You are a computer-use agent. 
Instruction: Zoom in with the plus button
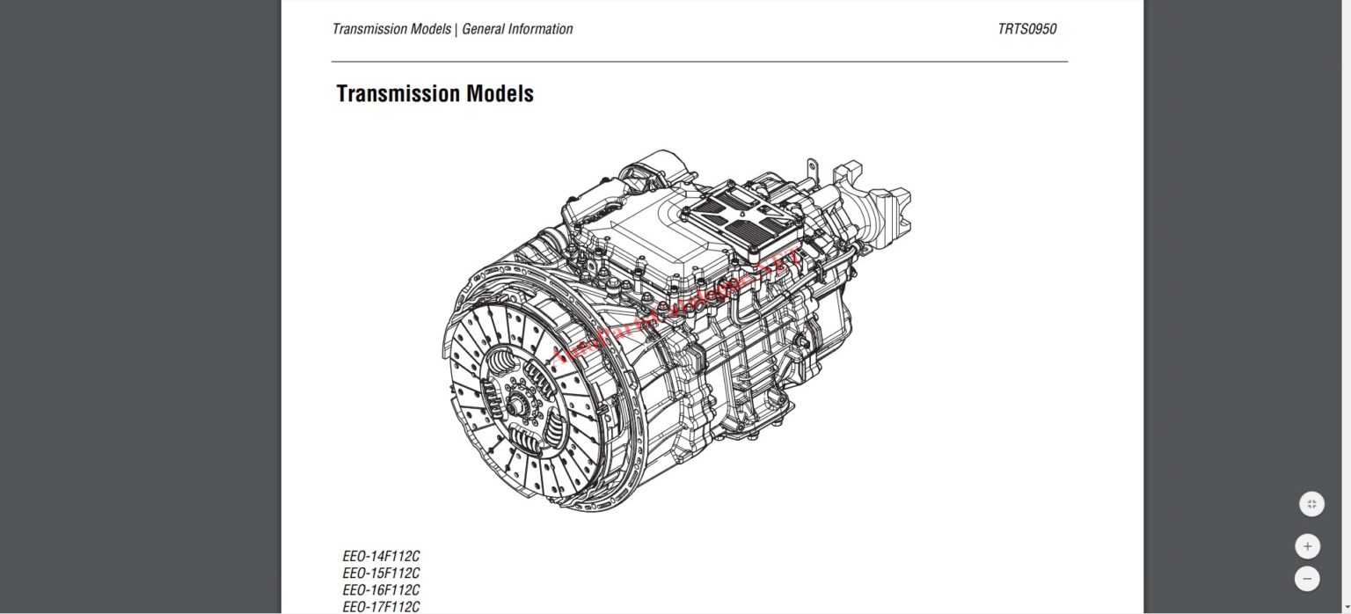[1307, 546]
